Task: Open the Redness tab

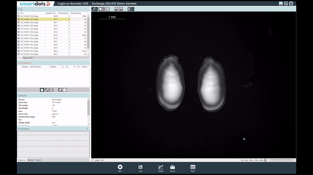Action: pos(30,160)
